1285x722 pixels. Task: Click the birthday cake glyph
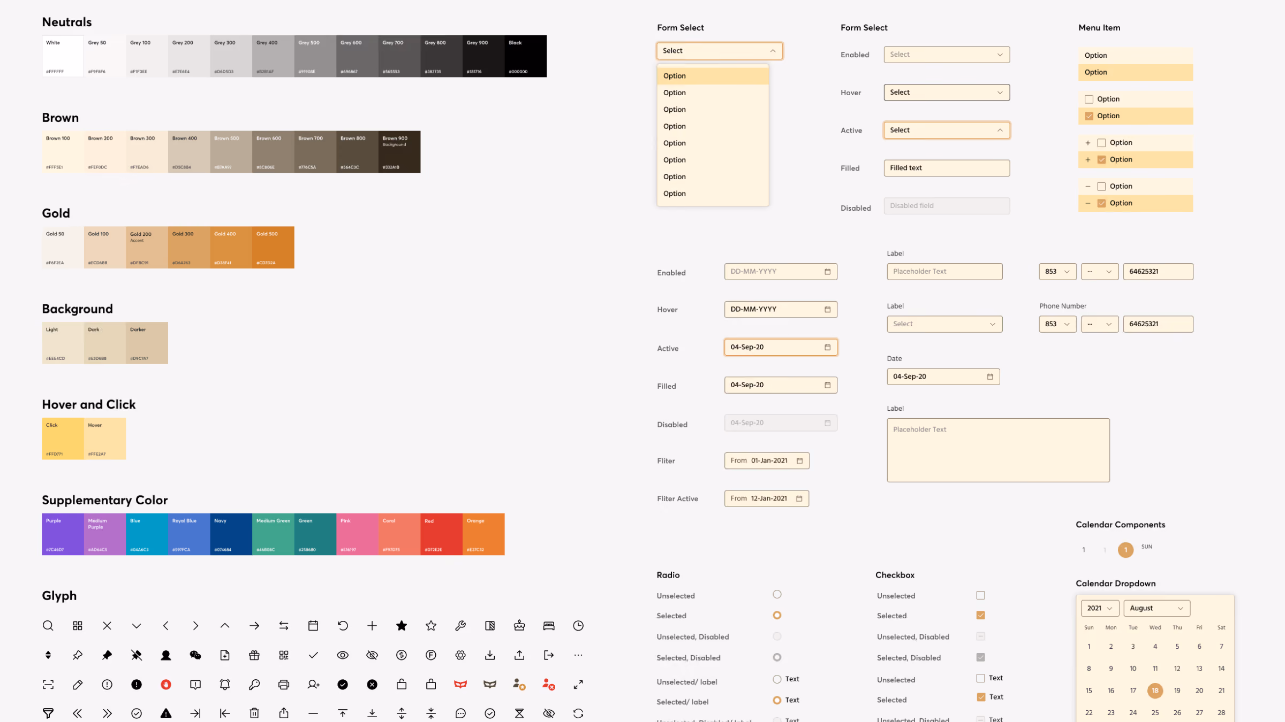click(x=519, y=626)
